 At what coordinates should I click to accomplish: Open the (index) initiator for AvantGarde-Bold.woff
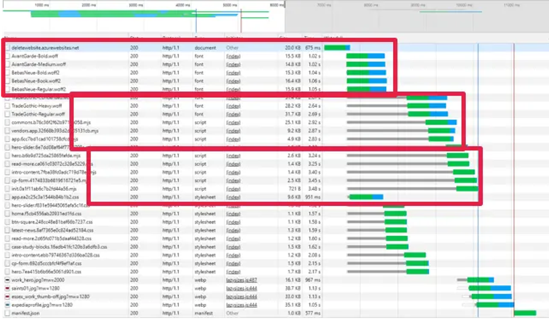[233, 56]
